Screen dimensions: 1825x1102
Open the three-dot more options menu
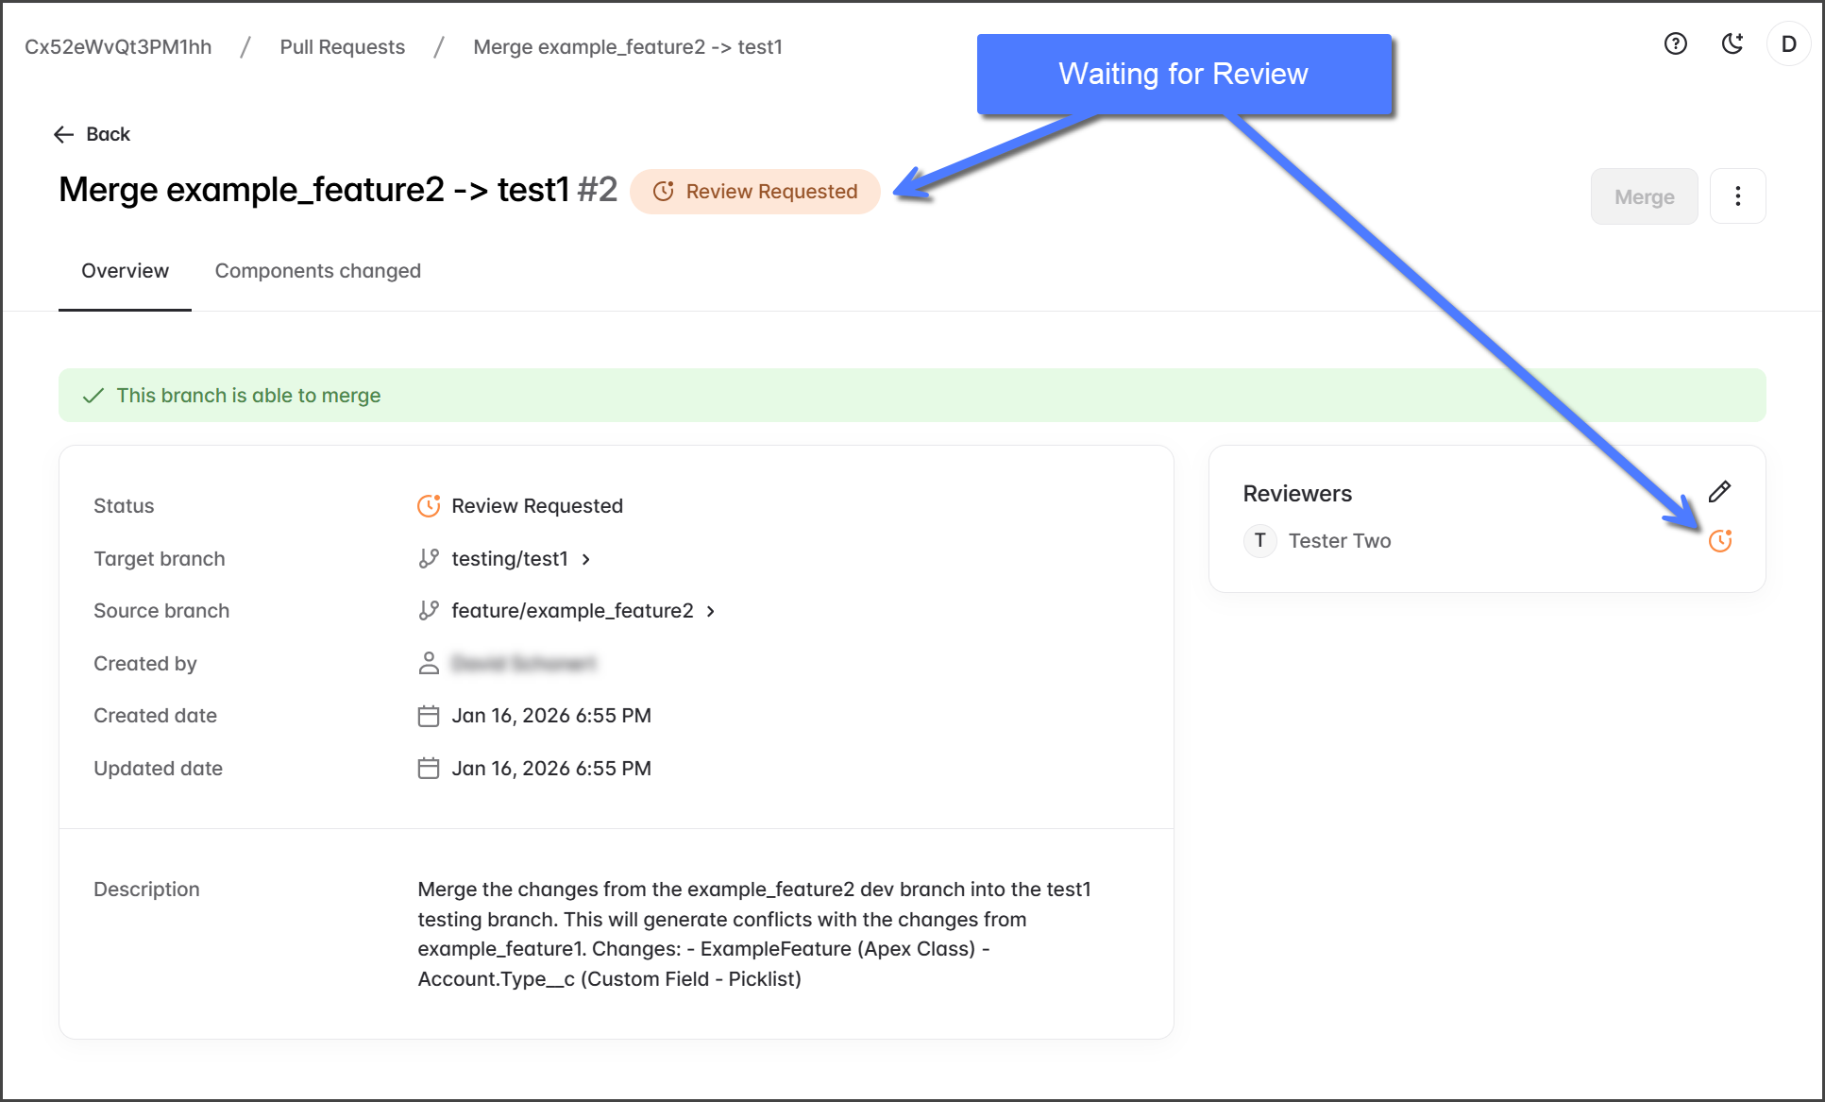tap(1737, 196)
